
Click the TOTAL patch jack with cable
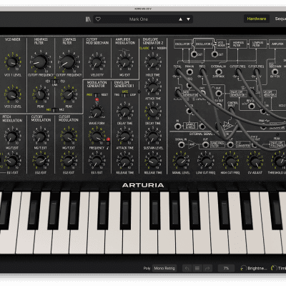tap(177, 71)
